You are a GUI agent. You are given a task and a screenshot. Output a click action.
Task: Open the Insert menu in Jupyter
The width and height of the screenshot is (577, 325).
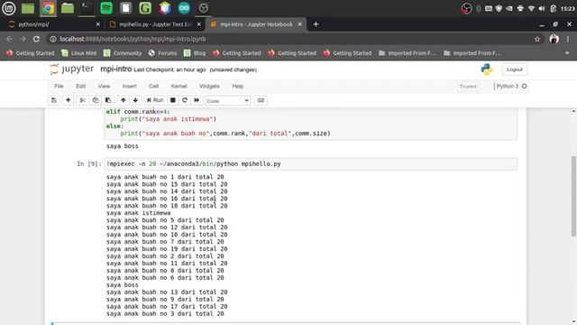129,86
